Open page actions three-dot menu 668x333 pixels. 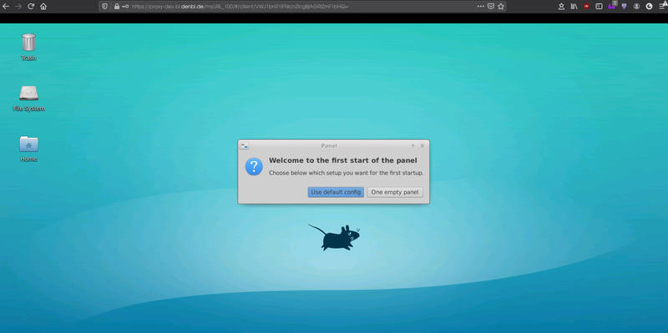(x=481, y=7)
